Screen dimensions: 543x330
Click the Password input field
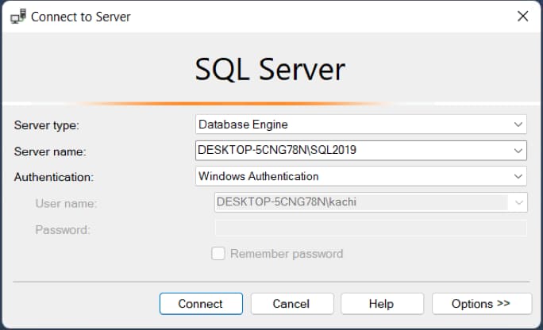tap(371, 229)
